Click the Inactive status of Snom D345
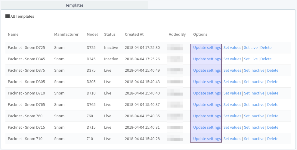Screen dimensions: 297x150 coord(111,59)
